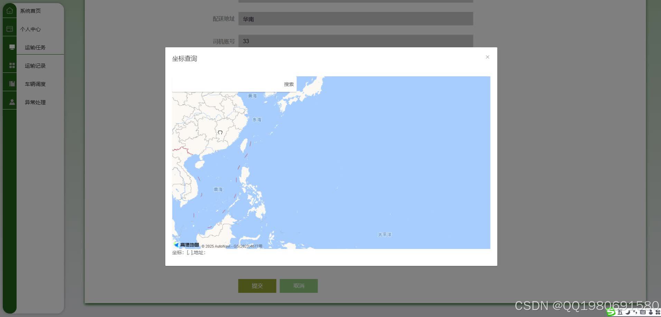Viewport: 661px width, 317px height.
Task: Click the home icon beside 系统首页
Action: coord(10,10)
